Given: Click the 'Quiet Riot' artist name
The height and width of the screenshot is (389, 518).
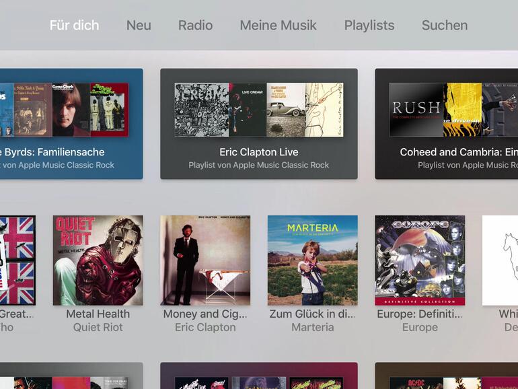Looking at the screenshot, I should [98, 327].
